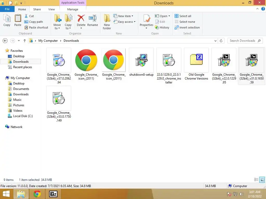Switch to the View ribbon tab
This screenshot has width=266, height=199.
[52, 9]
